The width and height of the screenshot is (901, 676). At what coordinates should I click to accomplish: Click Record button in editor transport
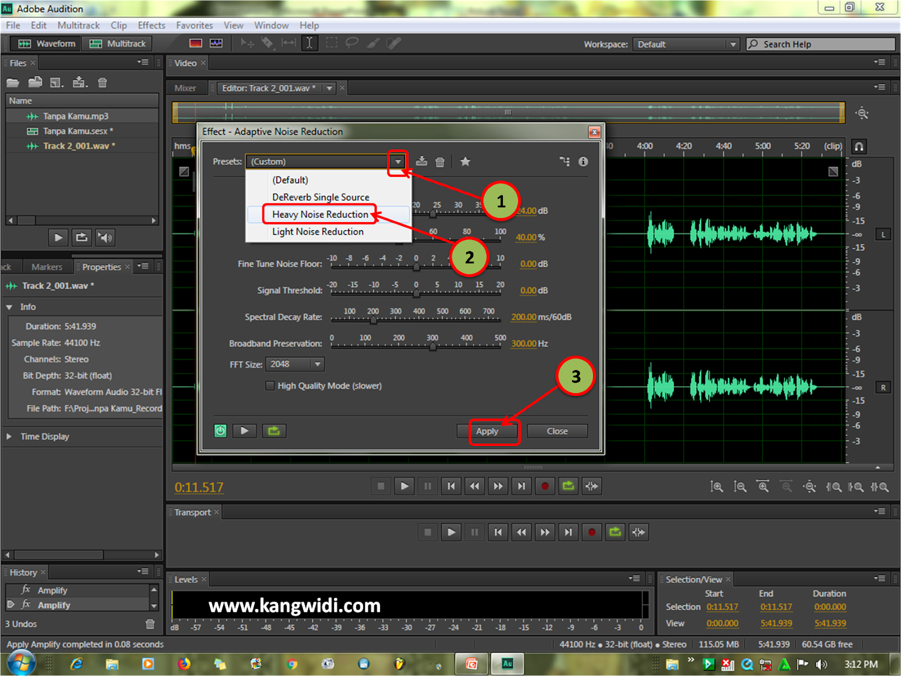pos(545,486)
